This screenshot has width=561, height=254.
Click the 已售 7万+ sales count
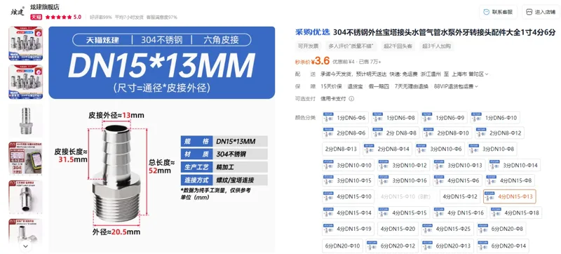[x=370, y=62]
